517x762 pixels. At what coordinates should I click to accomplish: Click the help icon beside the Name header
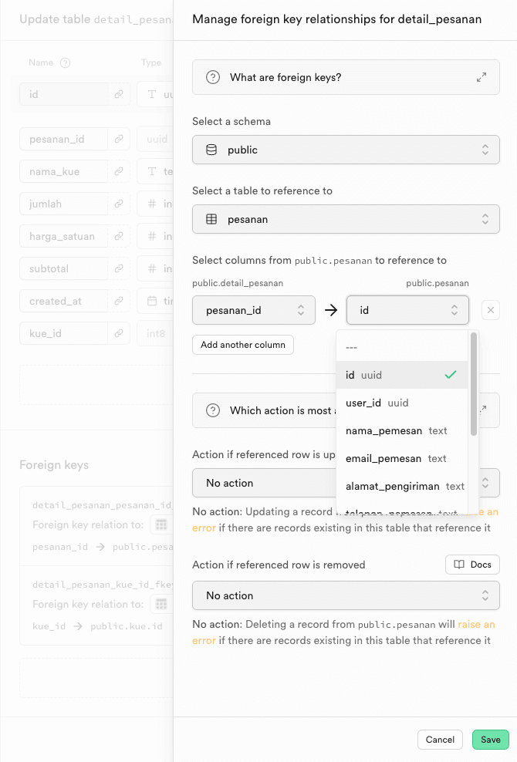65,62
